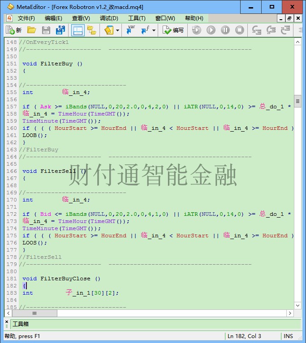Click the vertical scrollbar up arrow
The height and width of the screenshot is (343, 306).
tap(297, 42)
